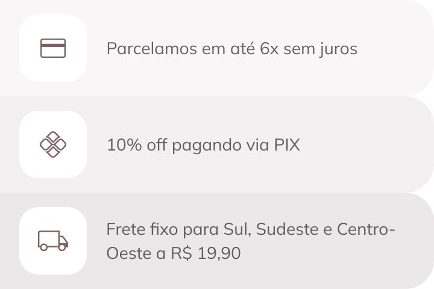Tap the stripe on the credit card icon

point(53,46)
